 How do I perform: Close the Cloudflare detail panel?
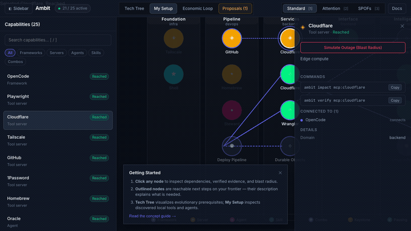pyautogui.click(x=402, y=26)
